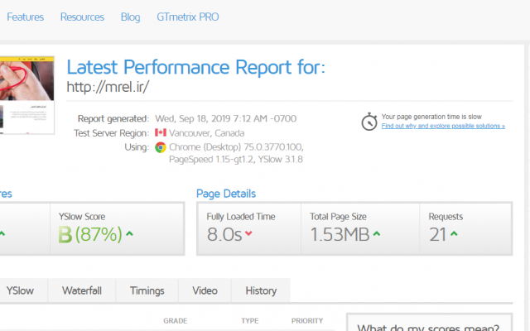
Task: Click the stopwatch slow-generation icon
Action: pos(369,122)
